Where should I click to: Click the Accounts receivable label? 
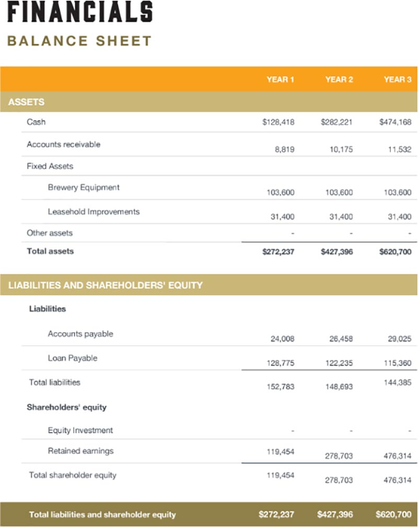tap(64, 144)
